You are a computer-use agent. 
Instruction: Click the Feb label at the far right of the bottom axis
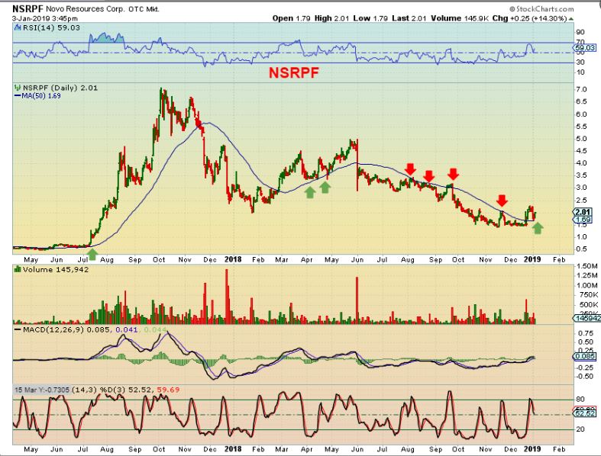[559, 449]
